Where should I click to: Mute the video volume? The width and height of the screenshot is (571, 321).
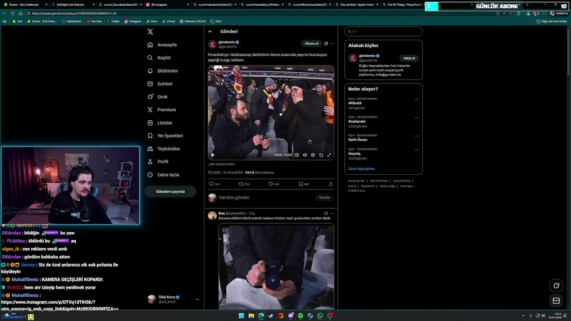tap(305, 155)
